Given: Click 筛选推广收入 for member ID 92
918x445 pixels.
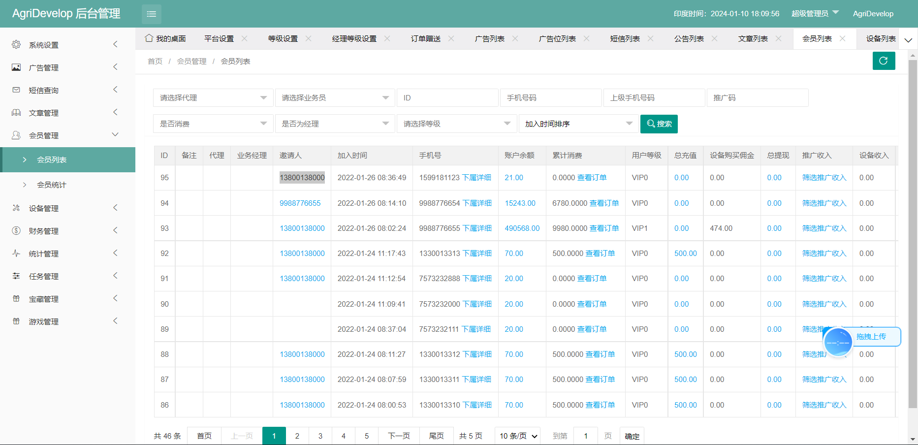Looking at the screenshot, I should (x=824, y=253).
